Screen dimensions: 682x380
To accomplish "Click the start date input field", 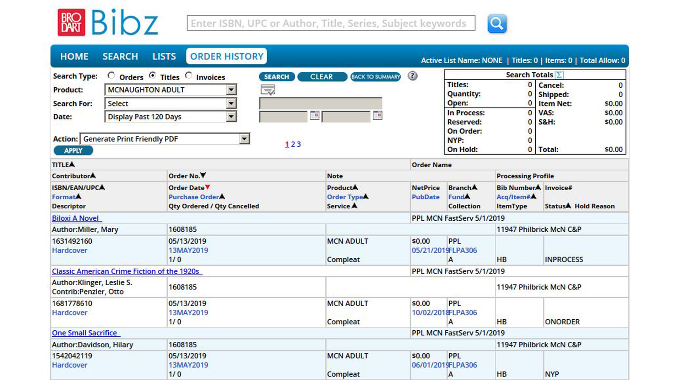I will tap(283, 117).
